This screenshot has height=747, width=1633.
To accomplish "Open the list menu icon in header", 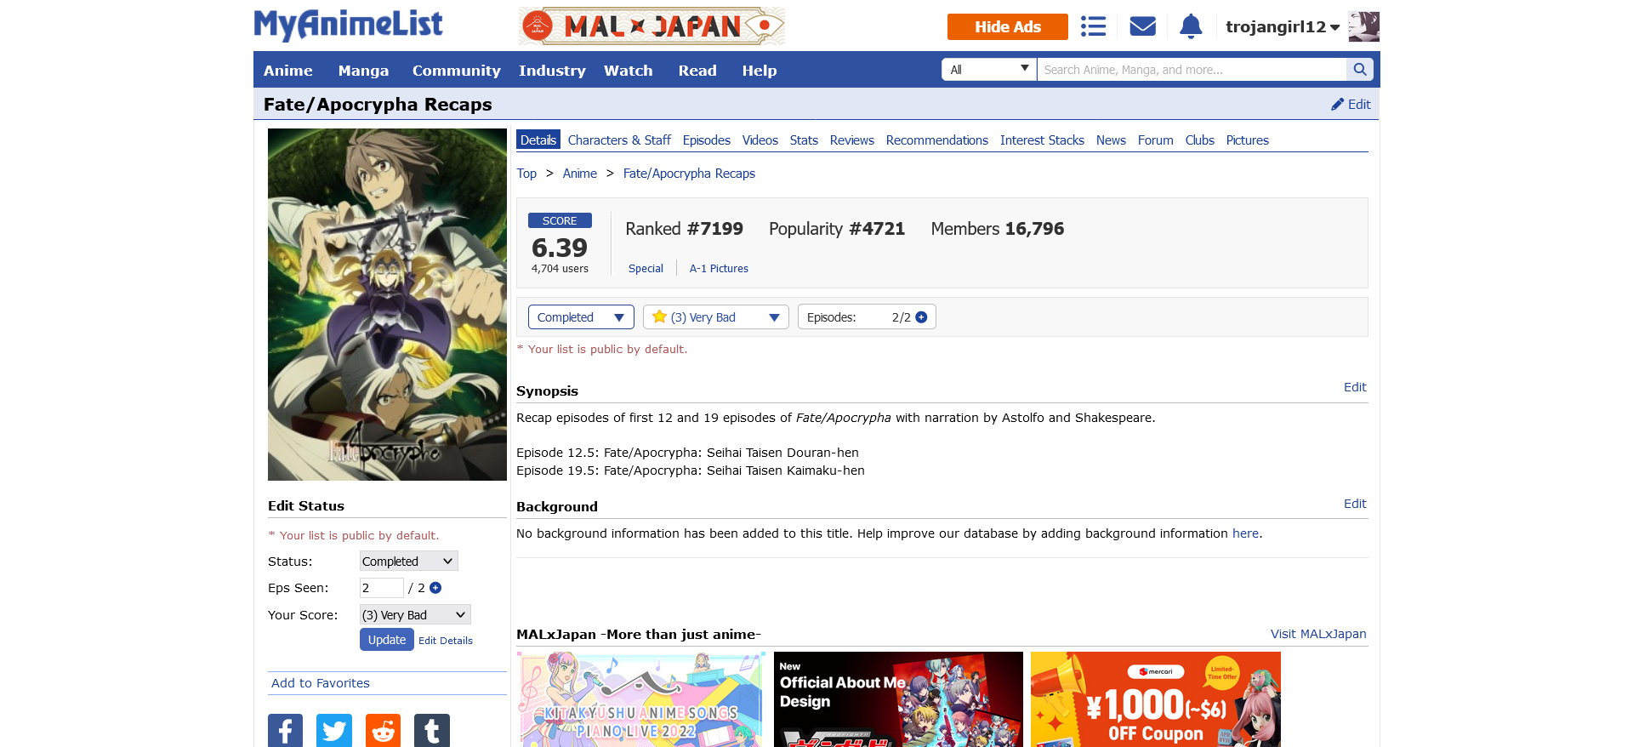I will [1093, 26].
